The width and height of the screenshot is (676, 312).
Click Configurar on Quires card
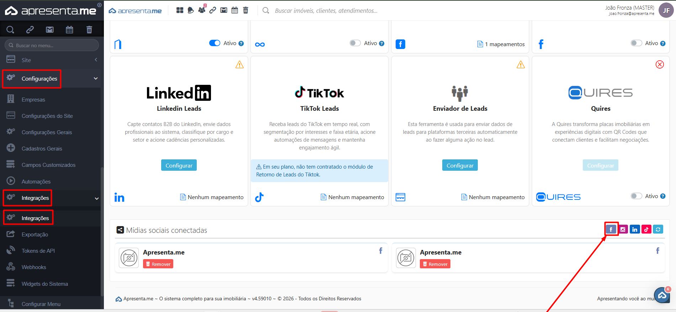tap(601, 165)
